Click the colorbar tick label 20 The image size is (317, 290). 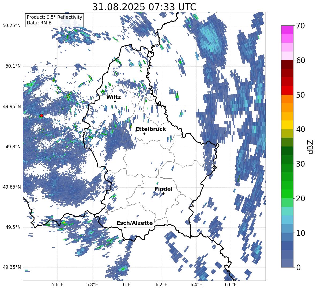point(300,199)
